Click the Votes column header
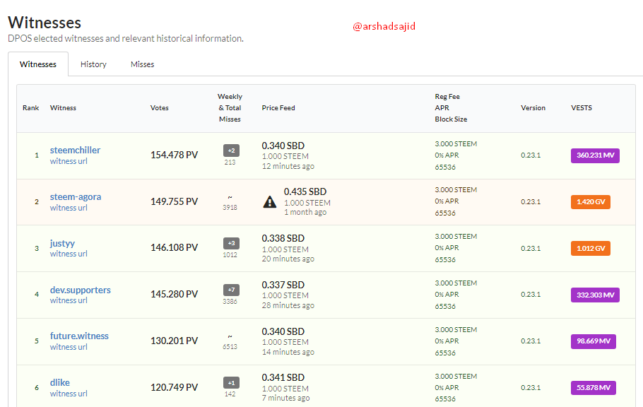 click(160, 108)
